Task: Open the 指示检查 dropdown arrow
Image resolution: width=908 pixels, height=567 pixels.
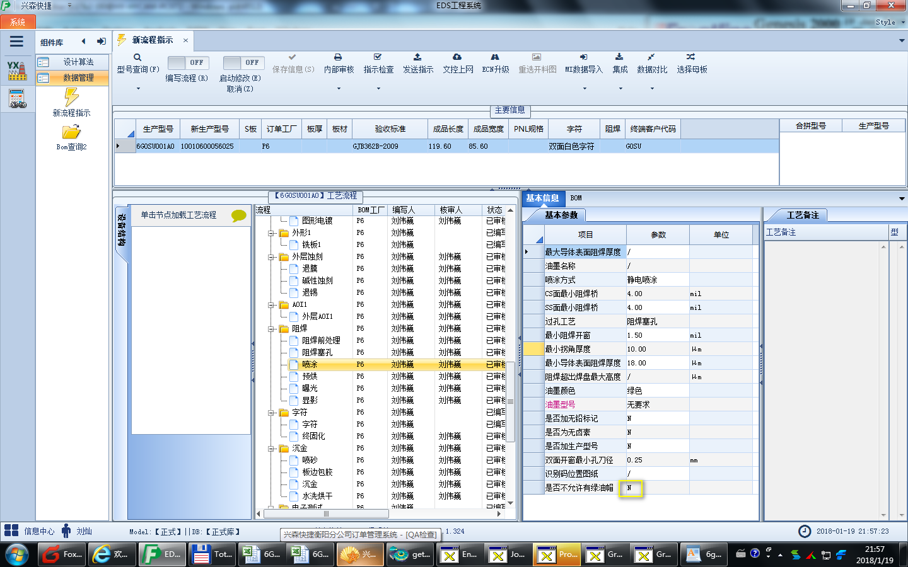Action: (x=378, y=89)
